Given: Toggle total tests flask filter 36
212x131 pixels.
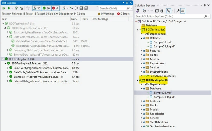Looking at the screenshot, I should click(x=37, y=8).
